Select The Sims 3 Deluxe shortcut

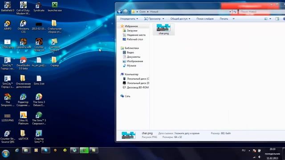point(39,100)
